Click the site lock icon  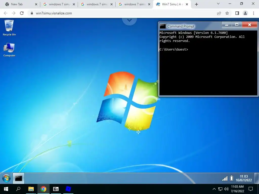(x=32, y=13)
